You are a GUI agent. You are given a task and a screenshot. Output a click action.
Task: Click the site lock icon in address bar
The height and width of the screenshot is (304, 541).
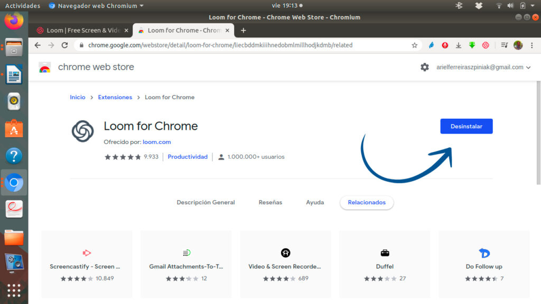pos(81,45)
